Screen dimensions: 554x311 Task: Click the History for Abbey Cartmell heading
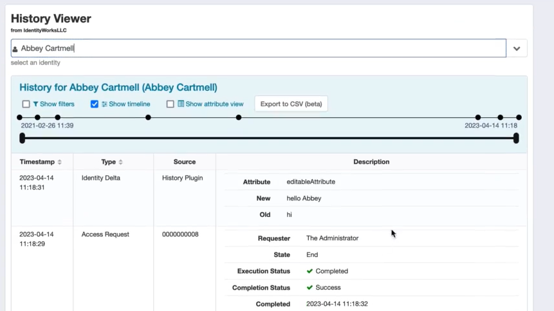point(118,88)
